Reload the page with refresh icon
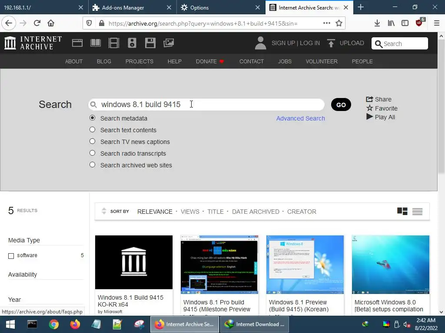This screenshot has height=333, width=445. (37, 23)
